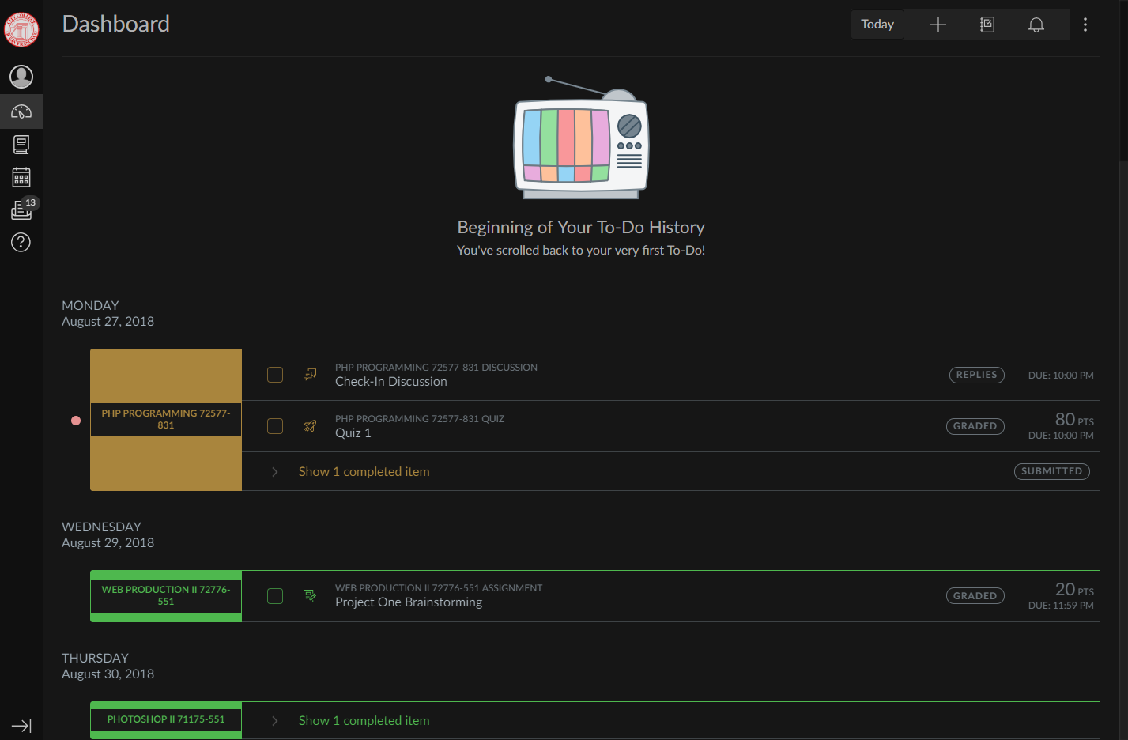The width and height of the screenshot is (1128, 740).
Task: Open the Calendar from the sidebar
Action: (21, 176)
